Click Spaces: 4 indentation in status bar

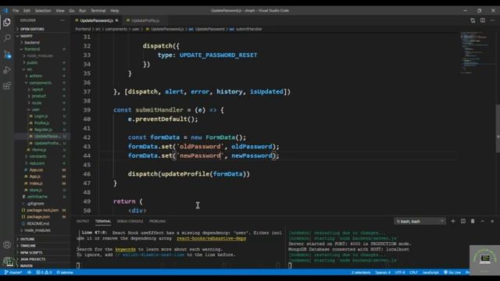(x=383, y=272)
